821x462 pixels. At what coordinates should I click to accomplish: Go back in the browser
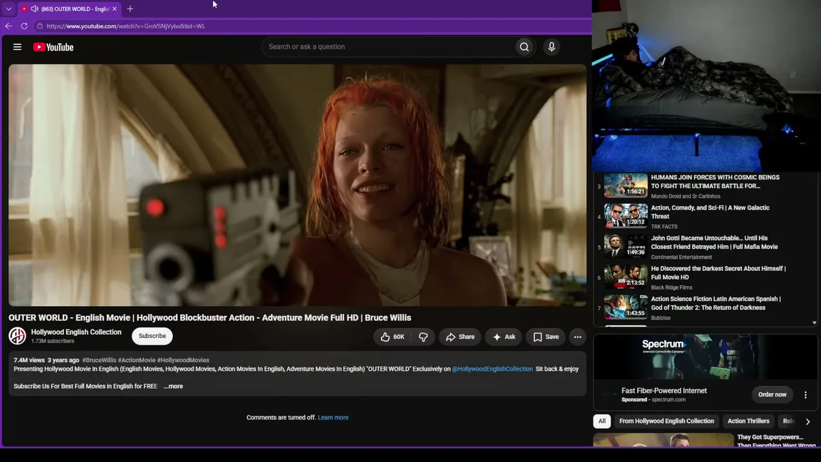(8, 26)
